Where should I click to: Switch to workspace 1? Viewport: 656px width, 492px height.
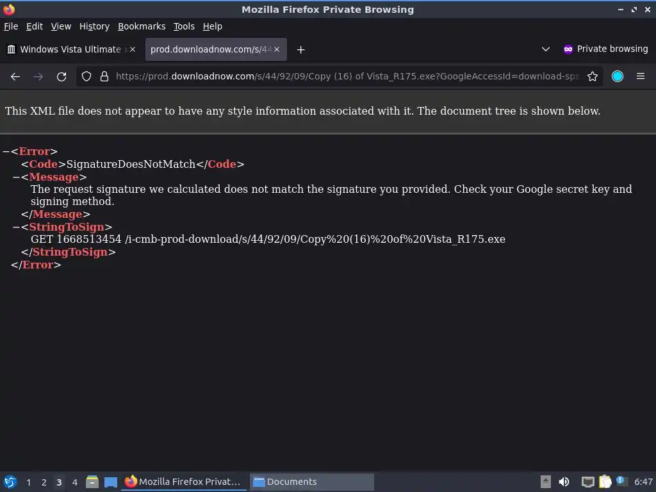28,482
